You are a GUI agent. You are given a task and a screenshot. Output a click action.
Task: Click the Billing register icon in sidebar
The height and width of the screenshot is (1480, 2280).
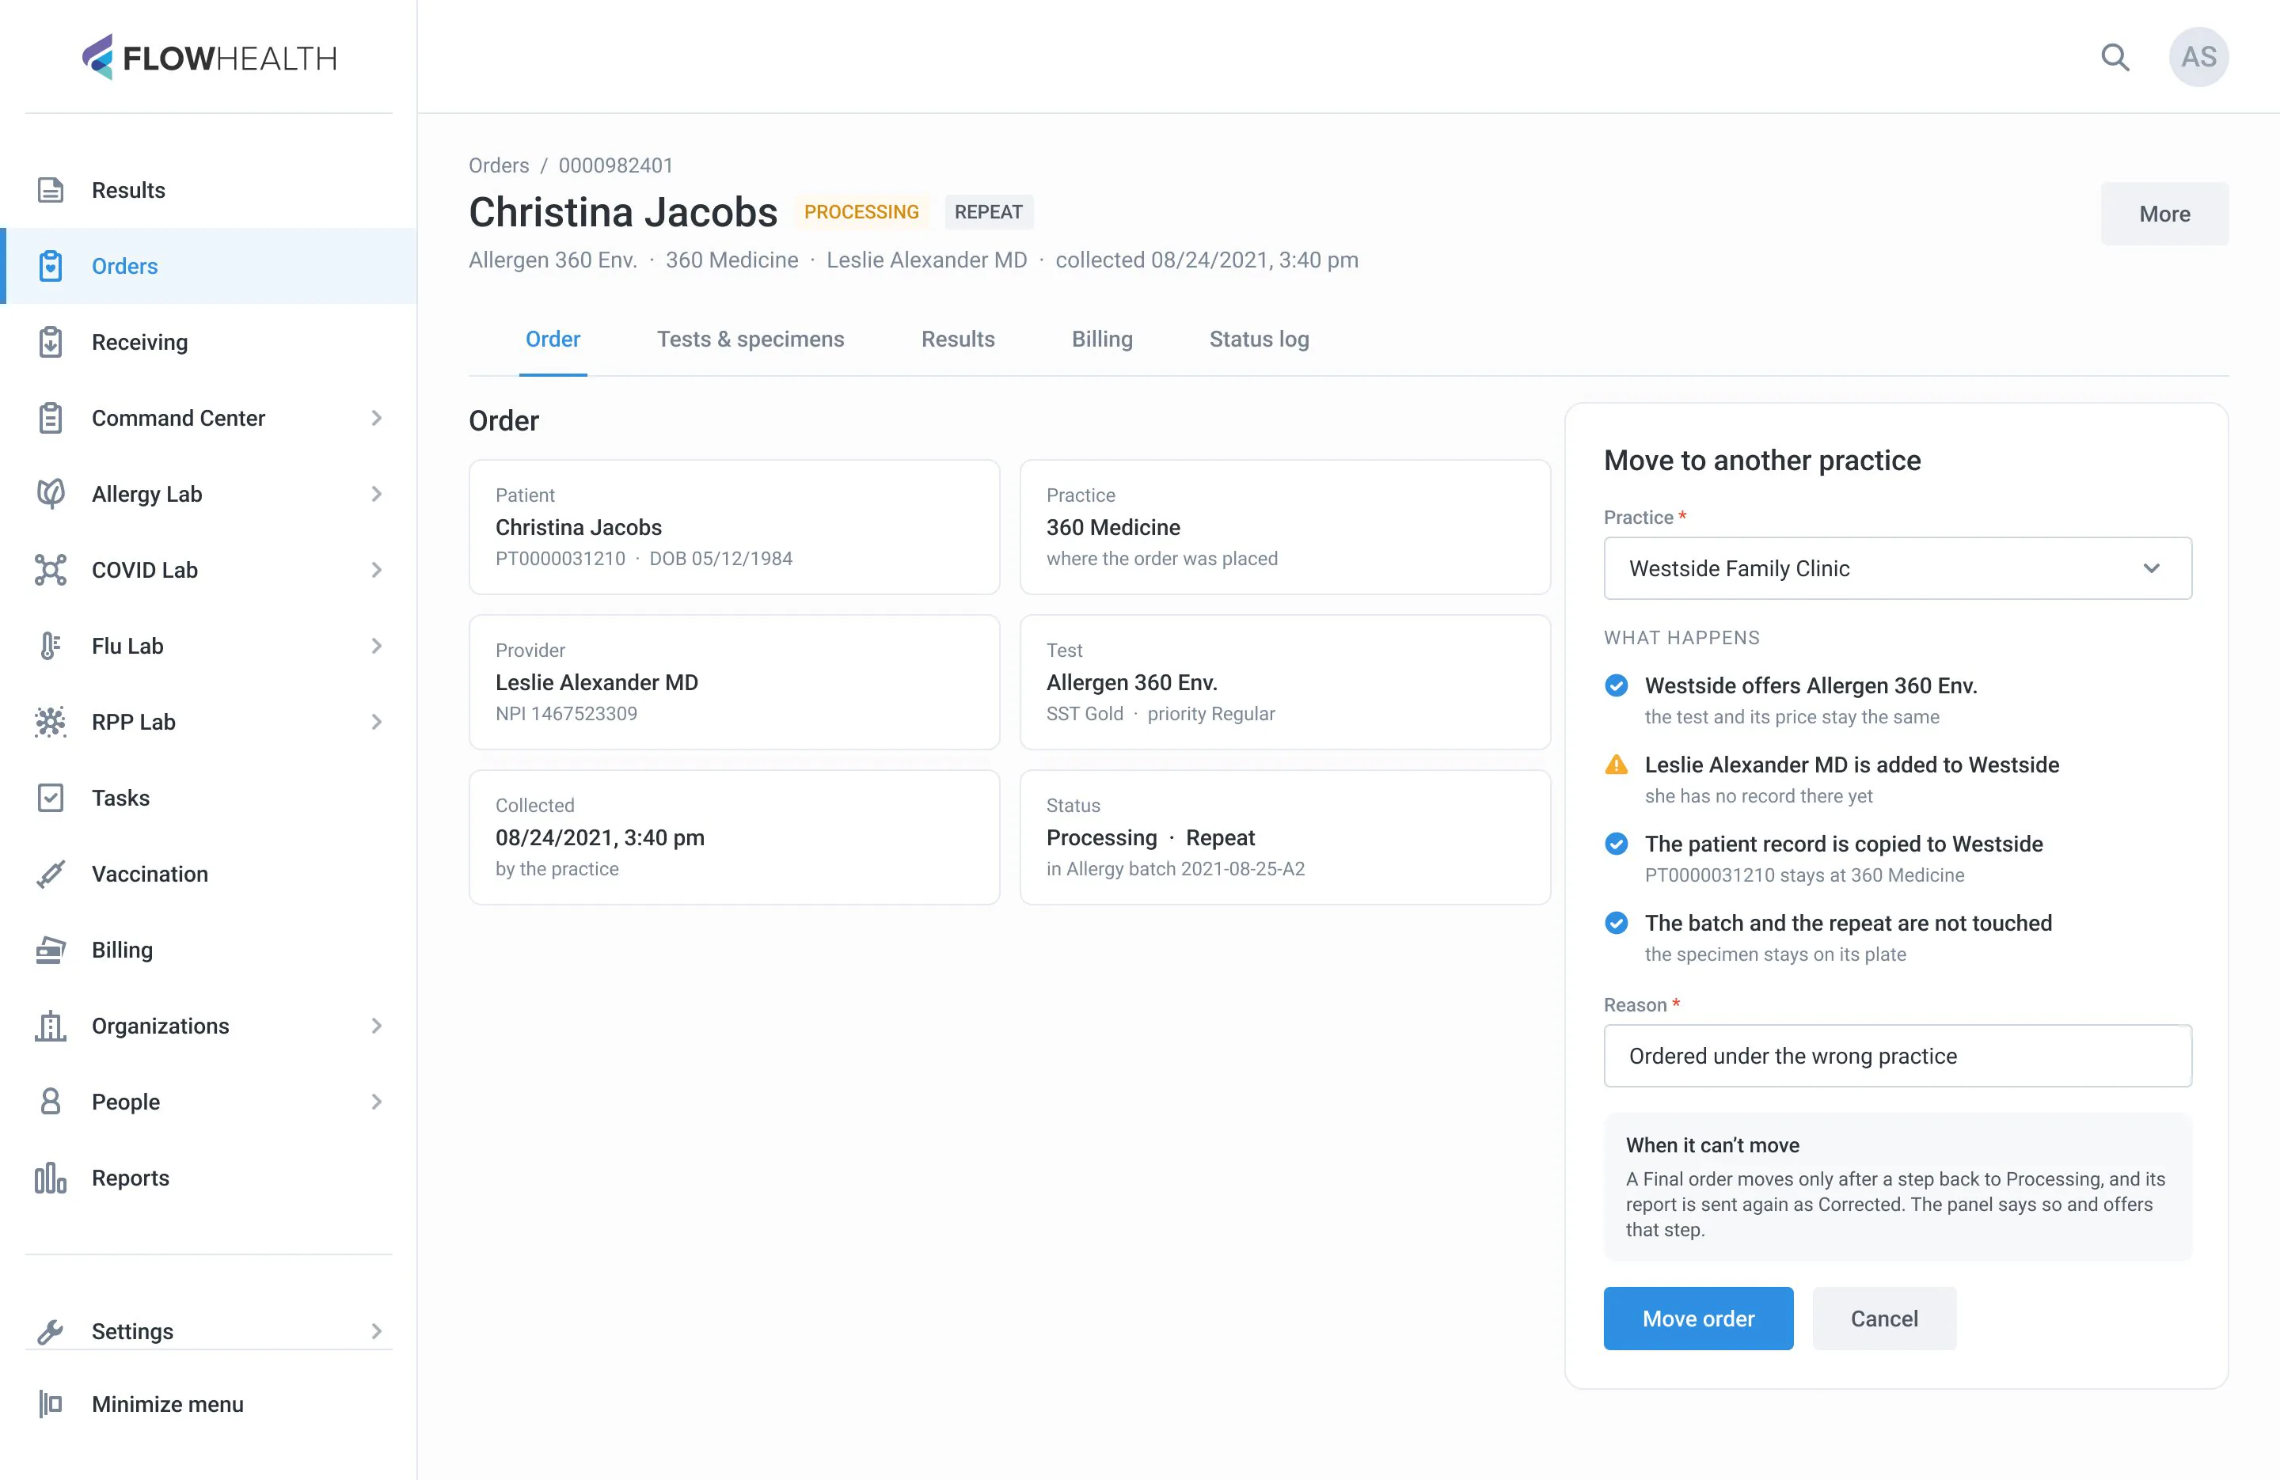coord(51,949)
